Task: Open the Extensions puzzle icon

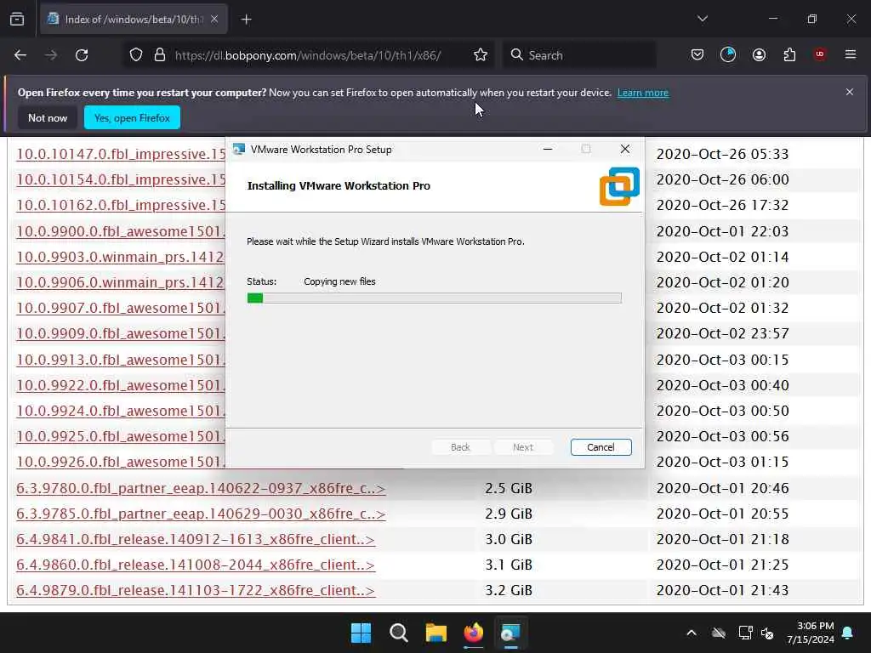Action: coord(789,54)
